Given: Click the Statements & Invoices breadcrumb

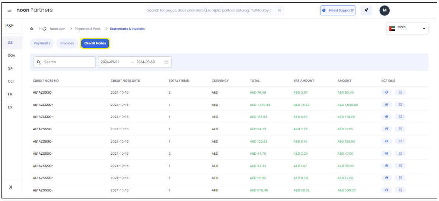Looking at the screenshot, I should click(127, 29).
